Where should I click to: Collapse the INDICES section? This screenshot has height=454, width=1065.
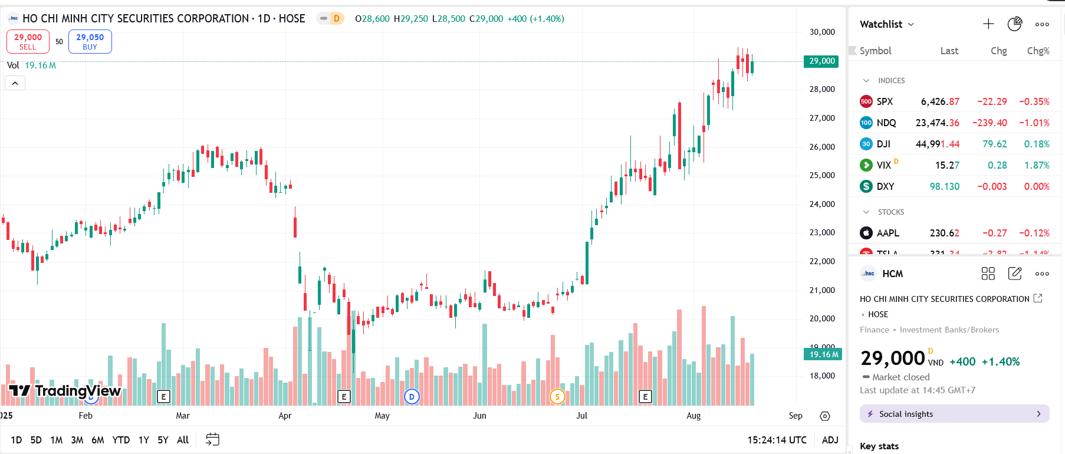click(866, 80)
